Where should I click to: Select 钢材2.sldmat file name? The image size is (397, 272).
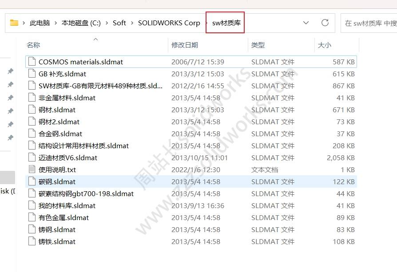(59, 122)
